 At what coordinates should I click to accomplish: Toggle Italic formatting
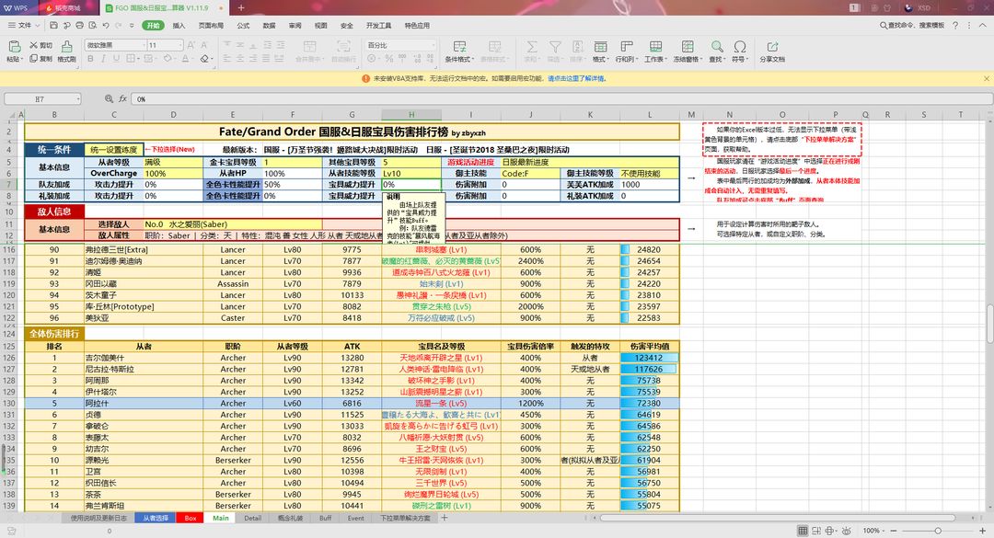[x=104, y=58]
